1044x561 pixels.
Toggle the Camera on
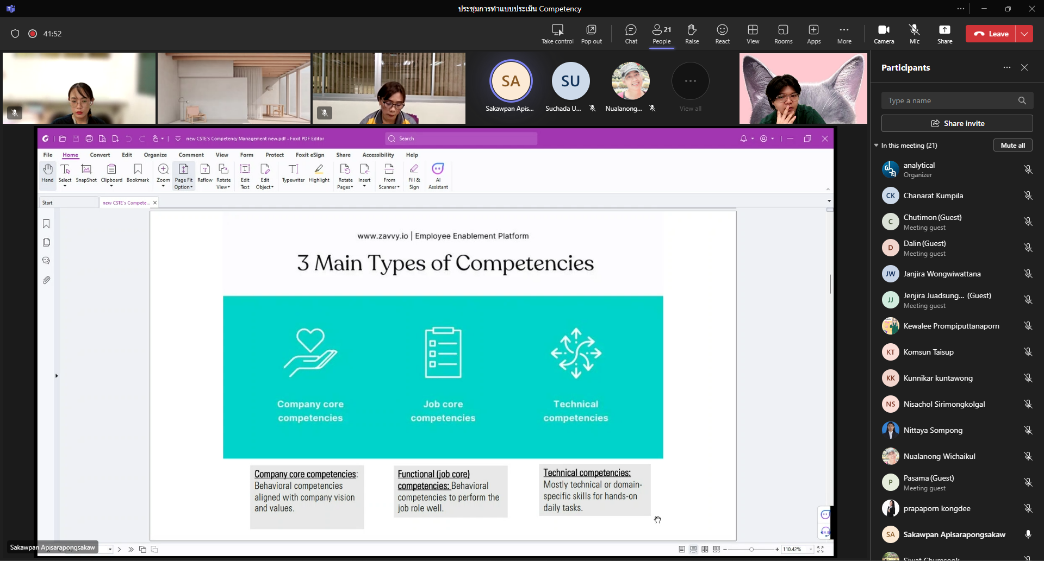click(884, 34)
